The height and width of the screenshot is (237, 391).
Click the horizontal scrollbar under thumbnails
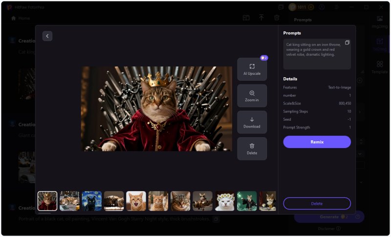click(x=44, y=213)
